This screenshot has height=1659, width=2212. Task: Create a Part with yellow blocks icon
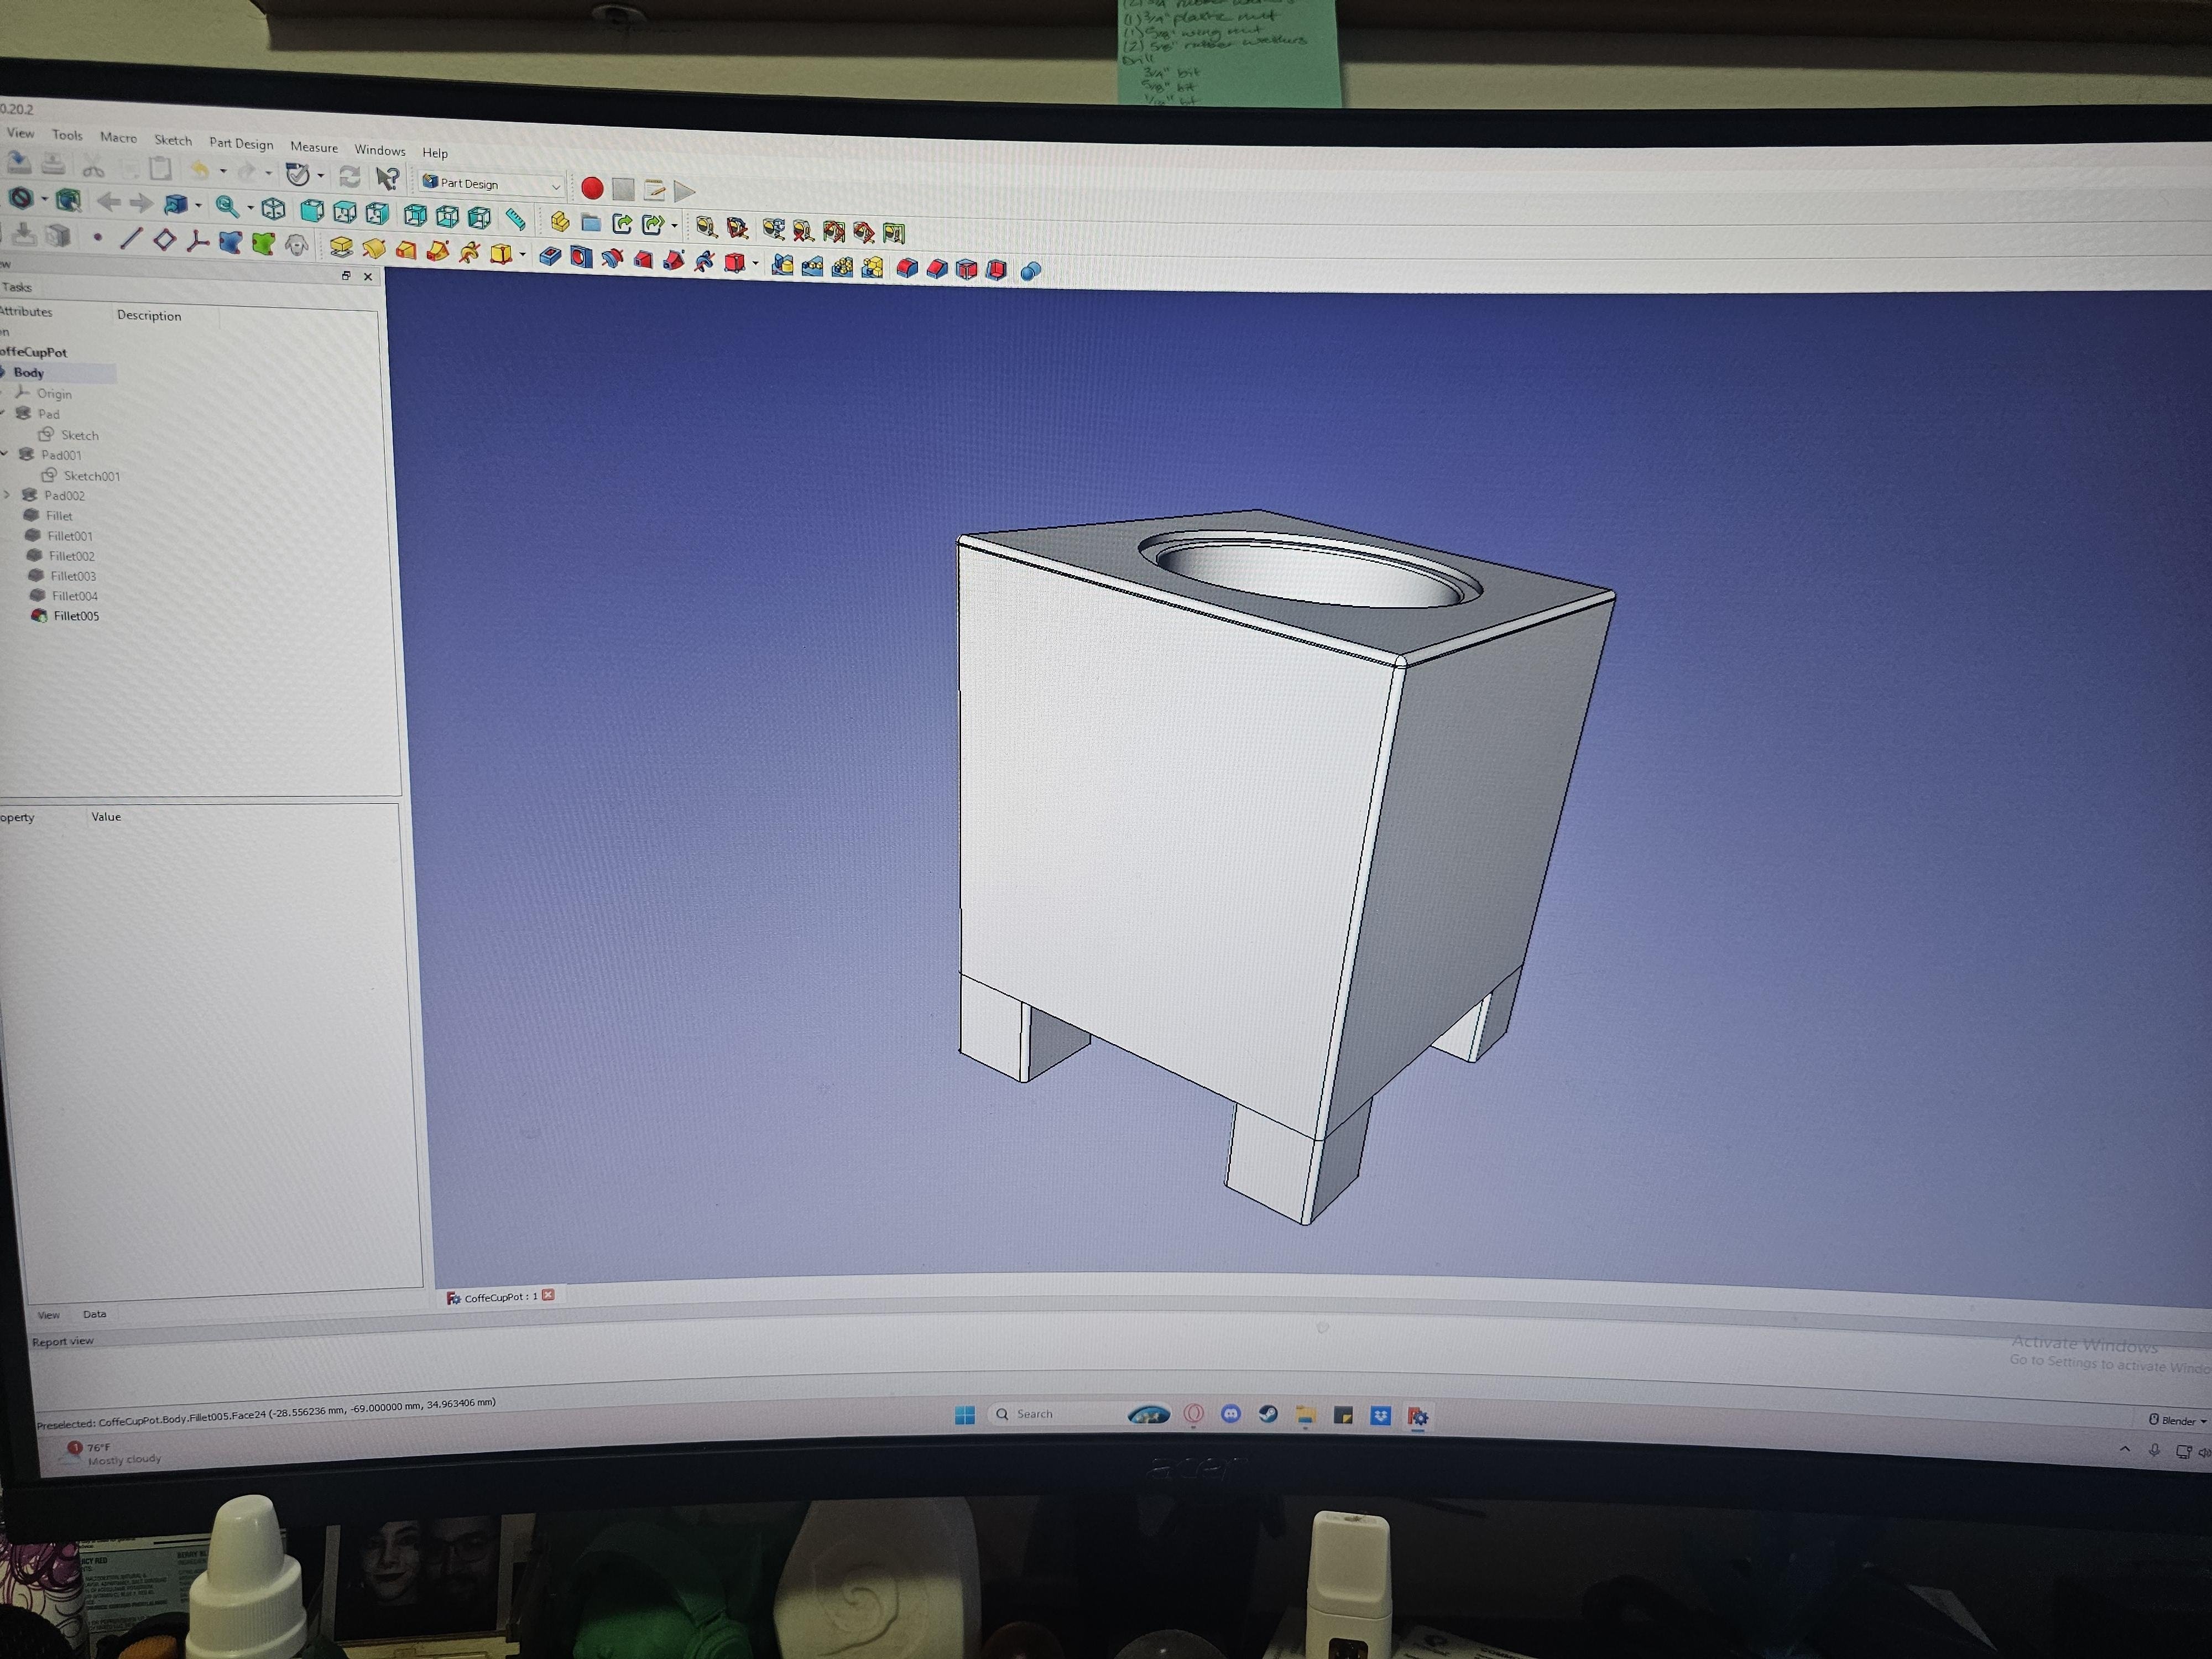point(560,221)
